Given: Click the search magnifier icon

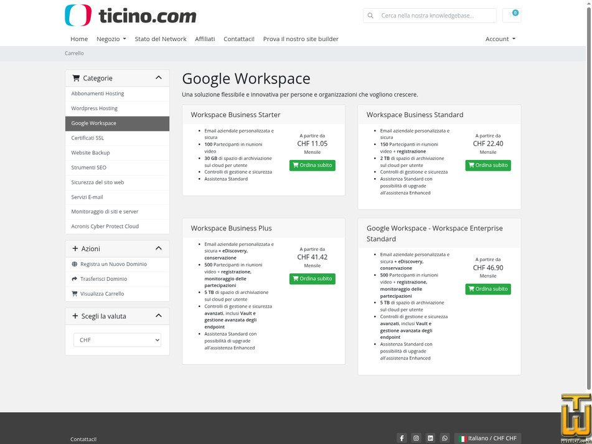Looking at the screenshot, I should (x=370, y=16).
